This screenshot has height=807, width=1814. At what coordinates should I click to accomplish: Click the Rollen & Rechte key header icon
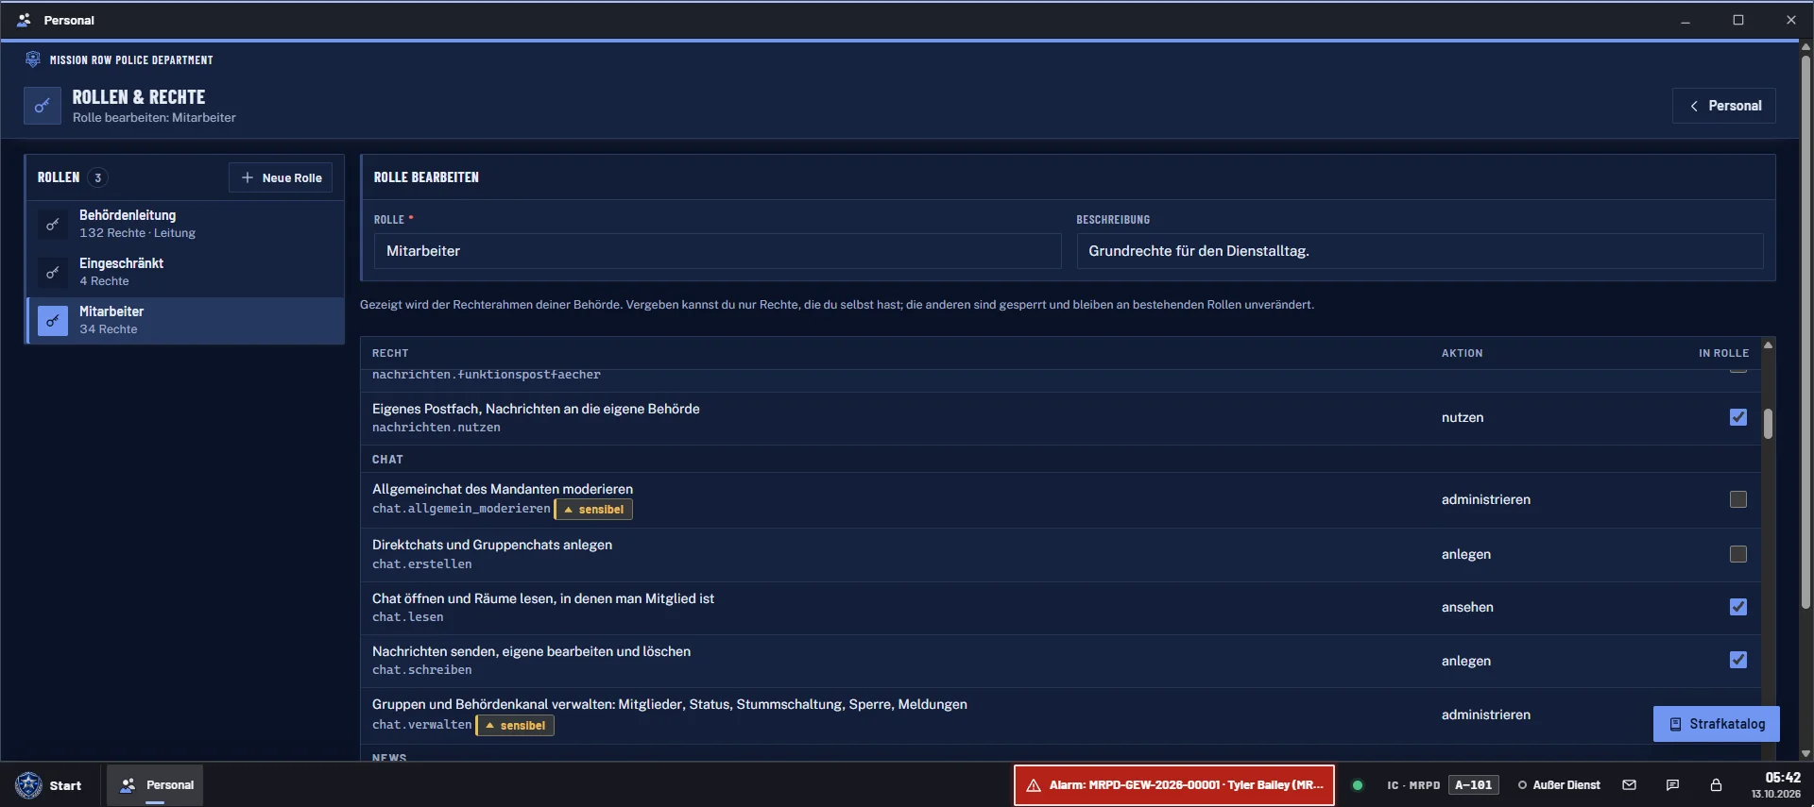pyautogui.click(x=43, y=106)
